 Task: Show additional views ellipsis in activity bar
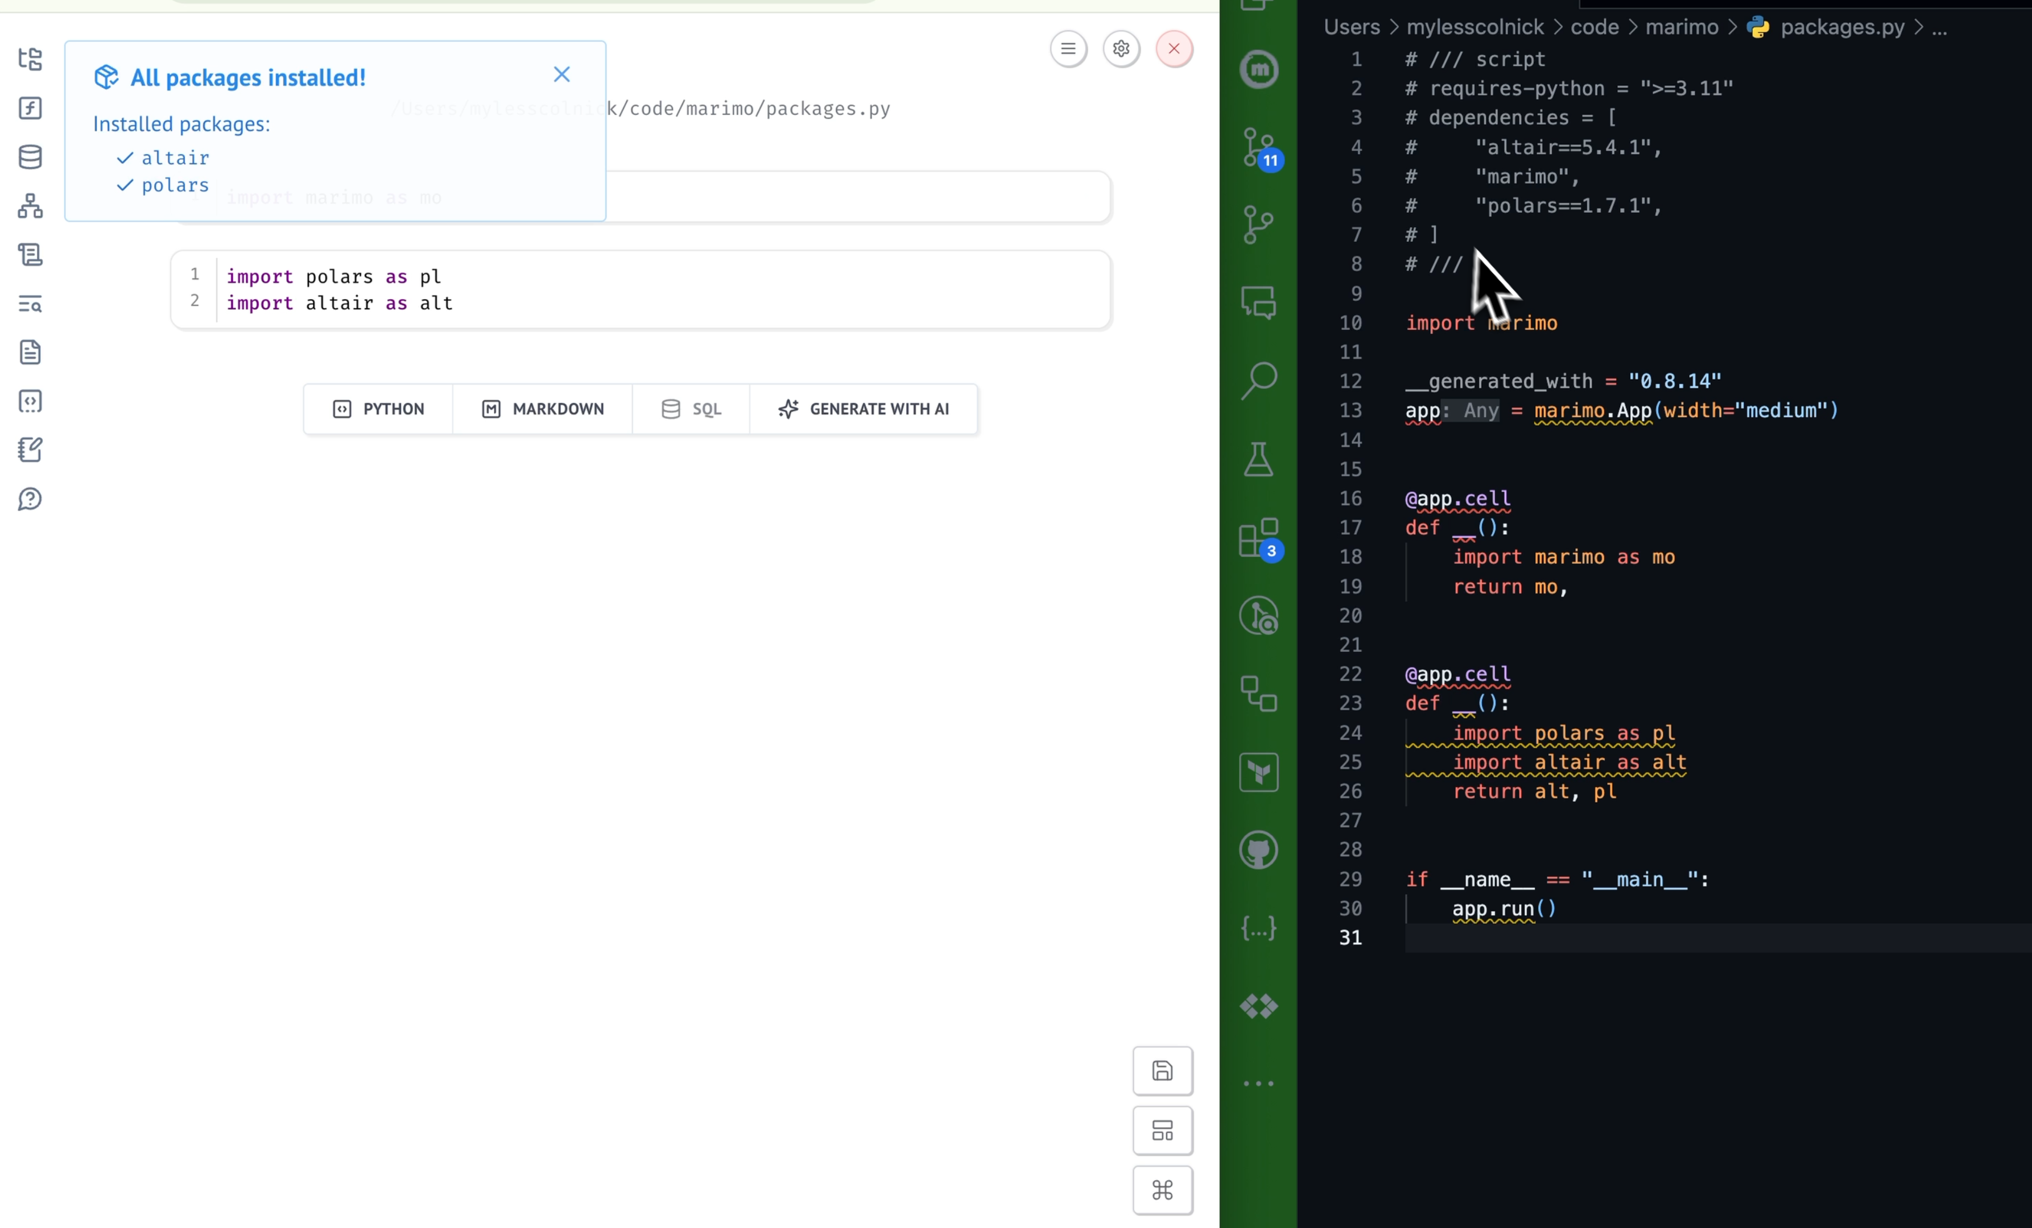click(x=1258, y=1084)
